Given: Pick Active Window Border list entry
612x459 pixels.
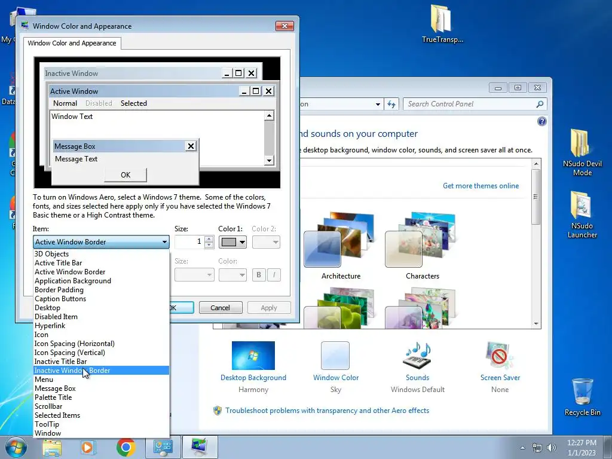Looking at the screenshot, I should point(101,272).
